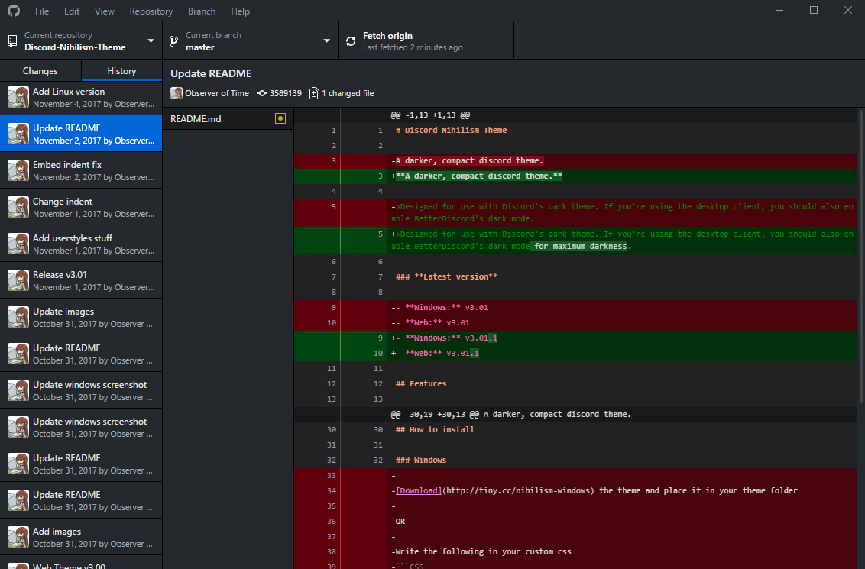Click the 1 changed file label
Viewport: 865px width, 569px height.
348,93
